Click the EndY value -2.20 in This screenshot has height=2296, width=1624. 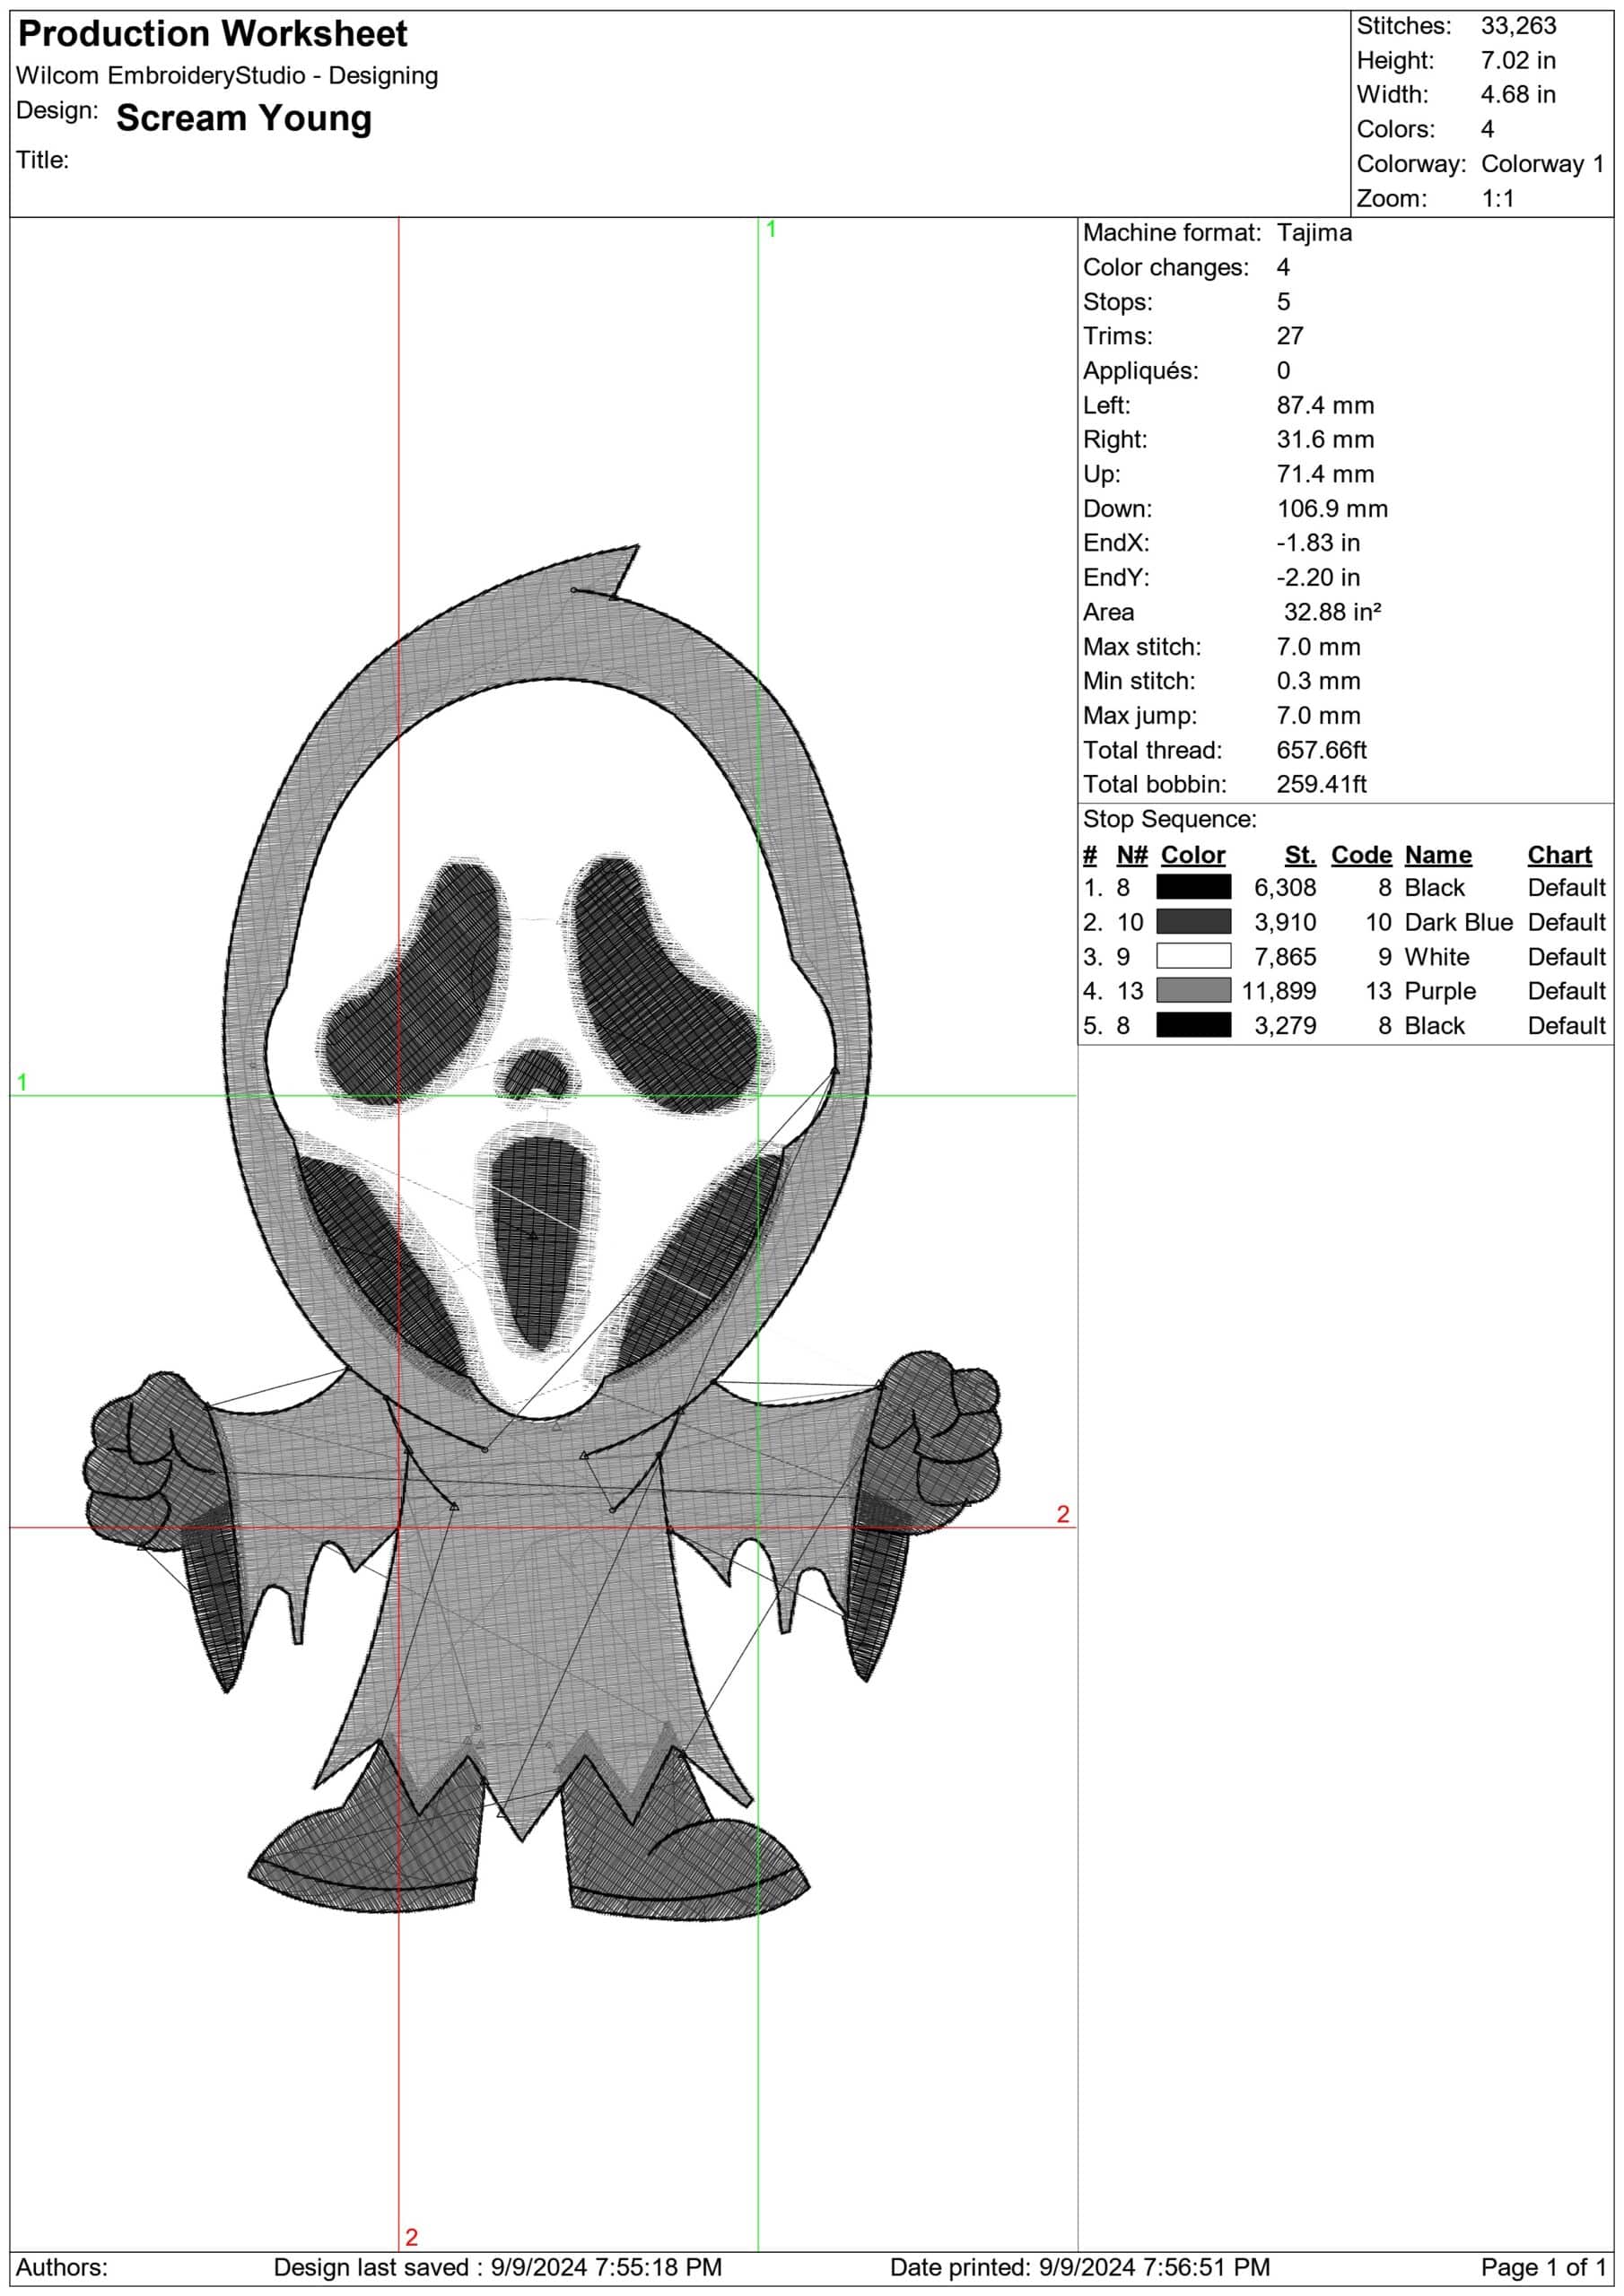(x=1318, y=578)
